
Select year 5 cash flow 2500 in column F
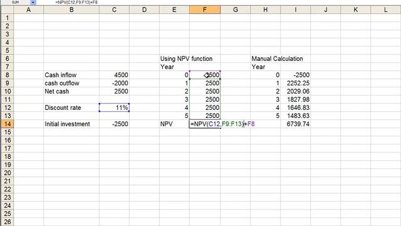pyautogui.click(x=205, y=116)
